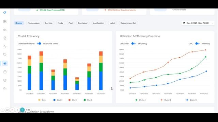The height and width of the screenshot is (122, 218).
Task: Toggle Cluster C line legend entry
Action: 191,100
